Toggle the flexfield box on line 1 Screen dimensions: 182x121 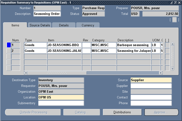tap(167, 45)
